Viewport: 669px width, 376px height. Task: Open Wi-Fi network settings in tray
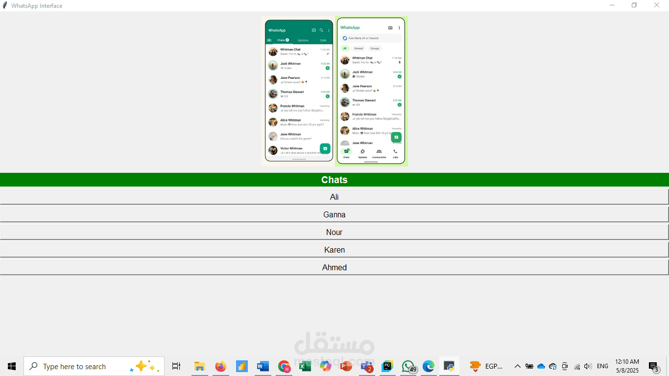pos(577,366)
